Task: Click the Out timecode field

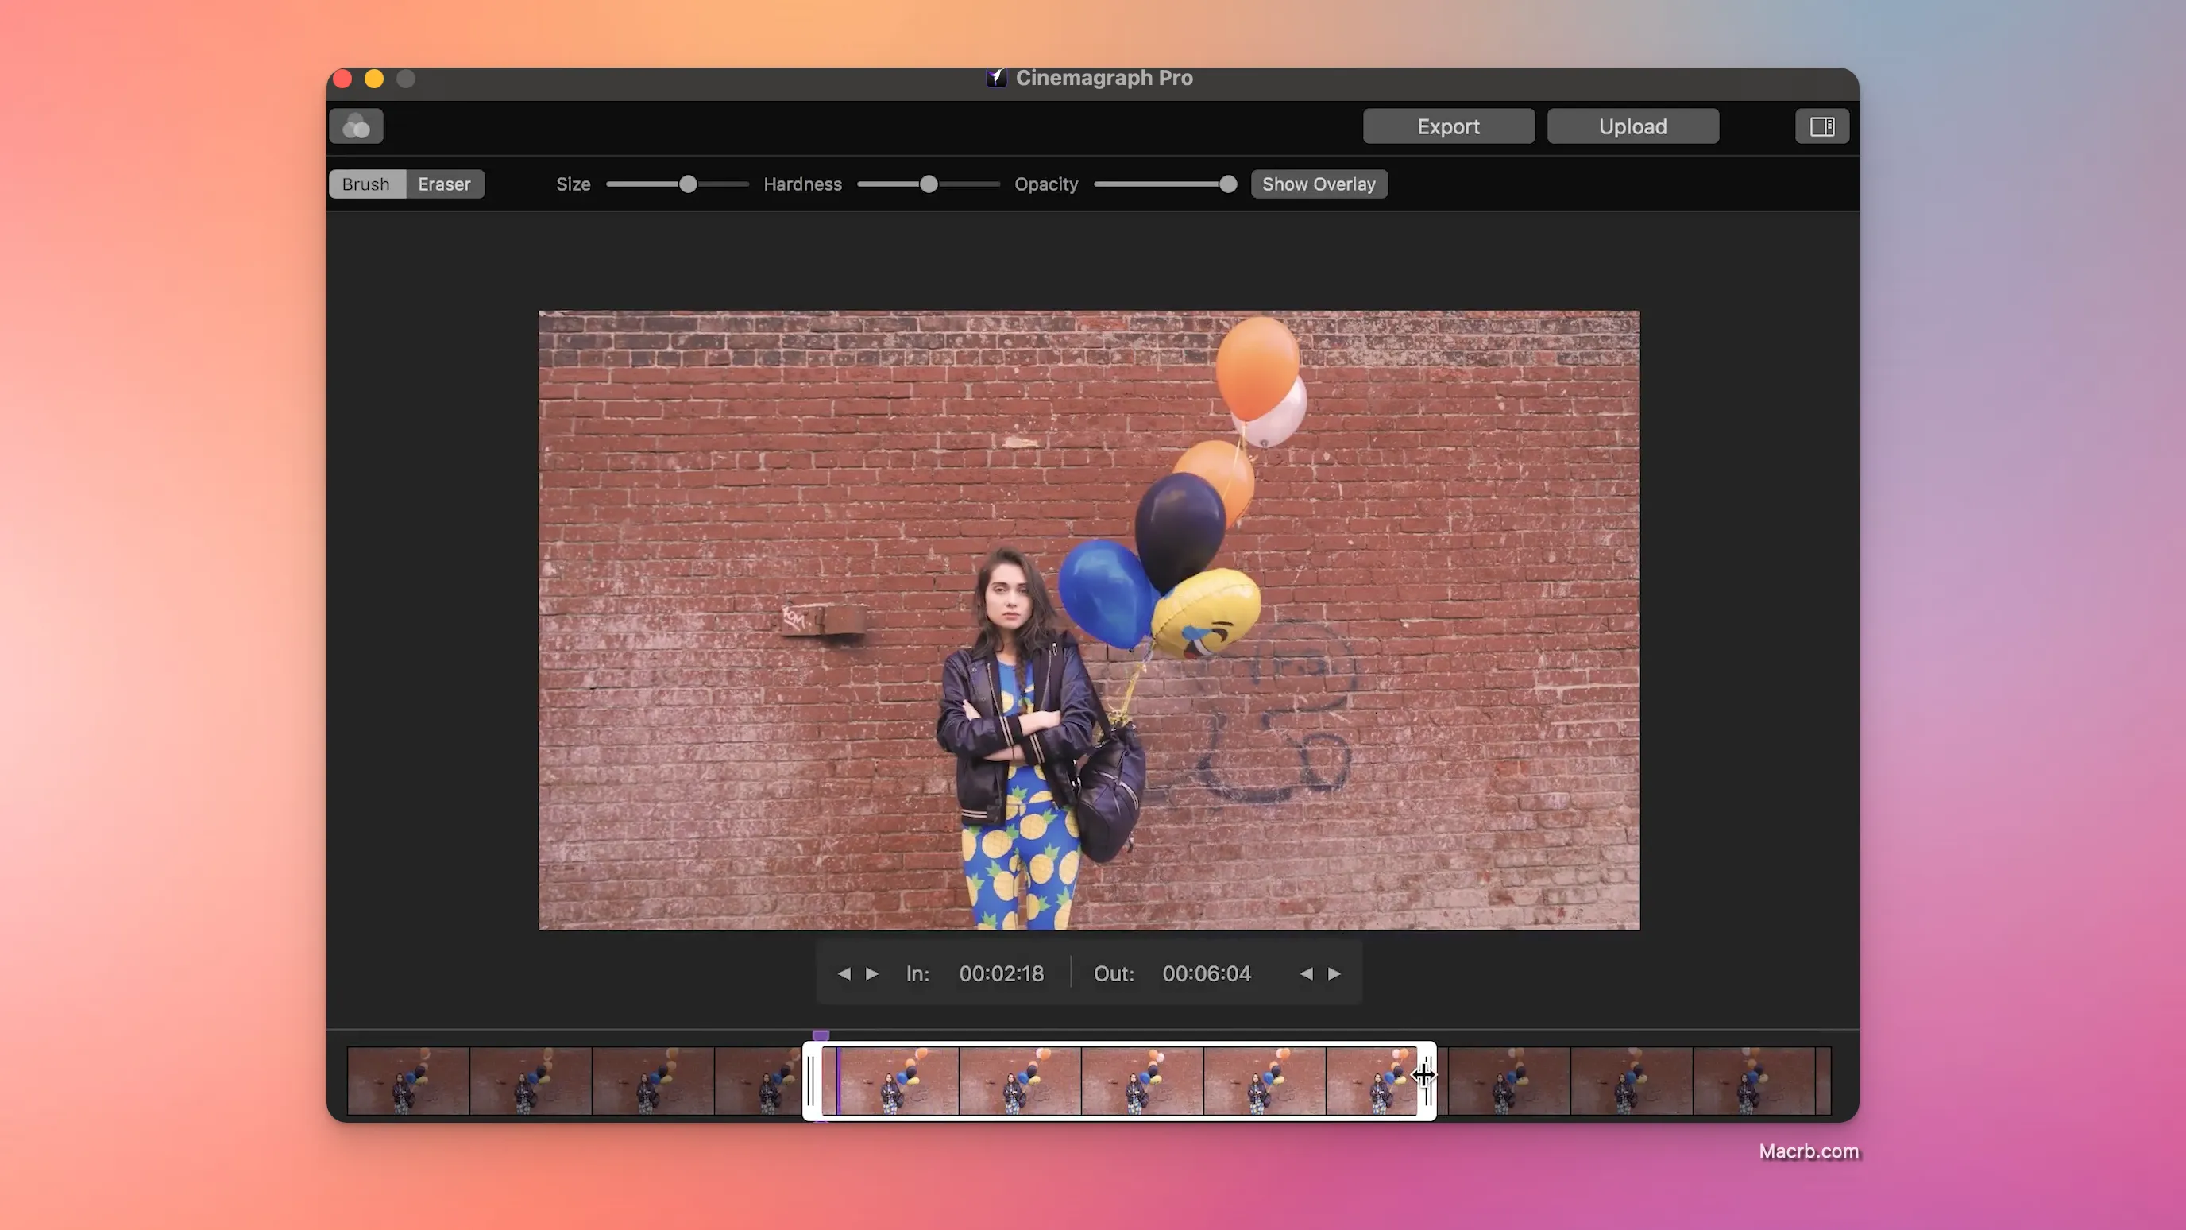Action: 1206,973
